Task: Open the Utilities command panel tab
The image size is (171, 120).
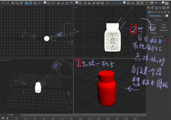Action: [x=168, y=8]
